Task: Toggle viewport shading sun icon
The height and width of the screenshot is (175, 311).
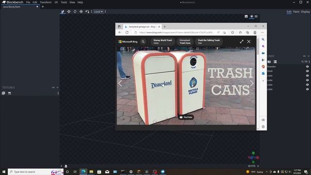Action: click(x=252, y=17)
